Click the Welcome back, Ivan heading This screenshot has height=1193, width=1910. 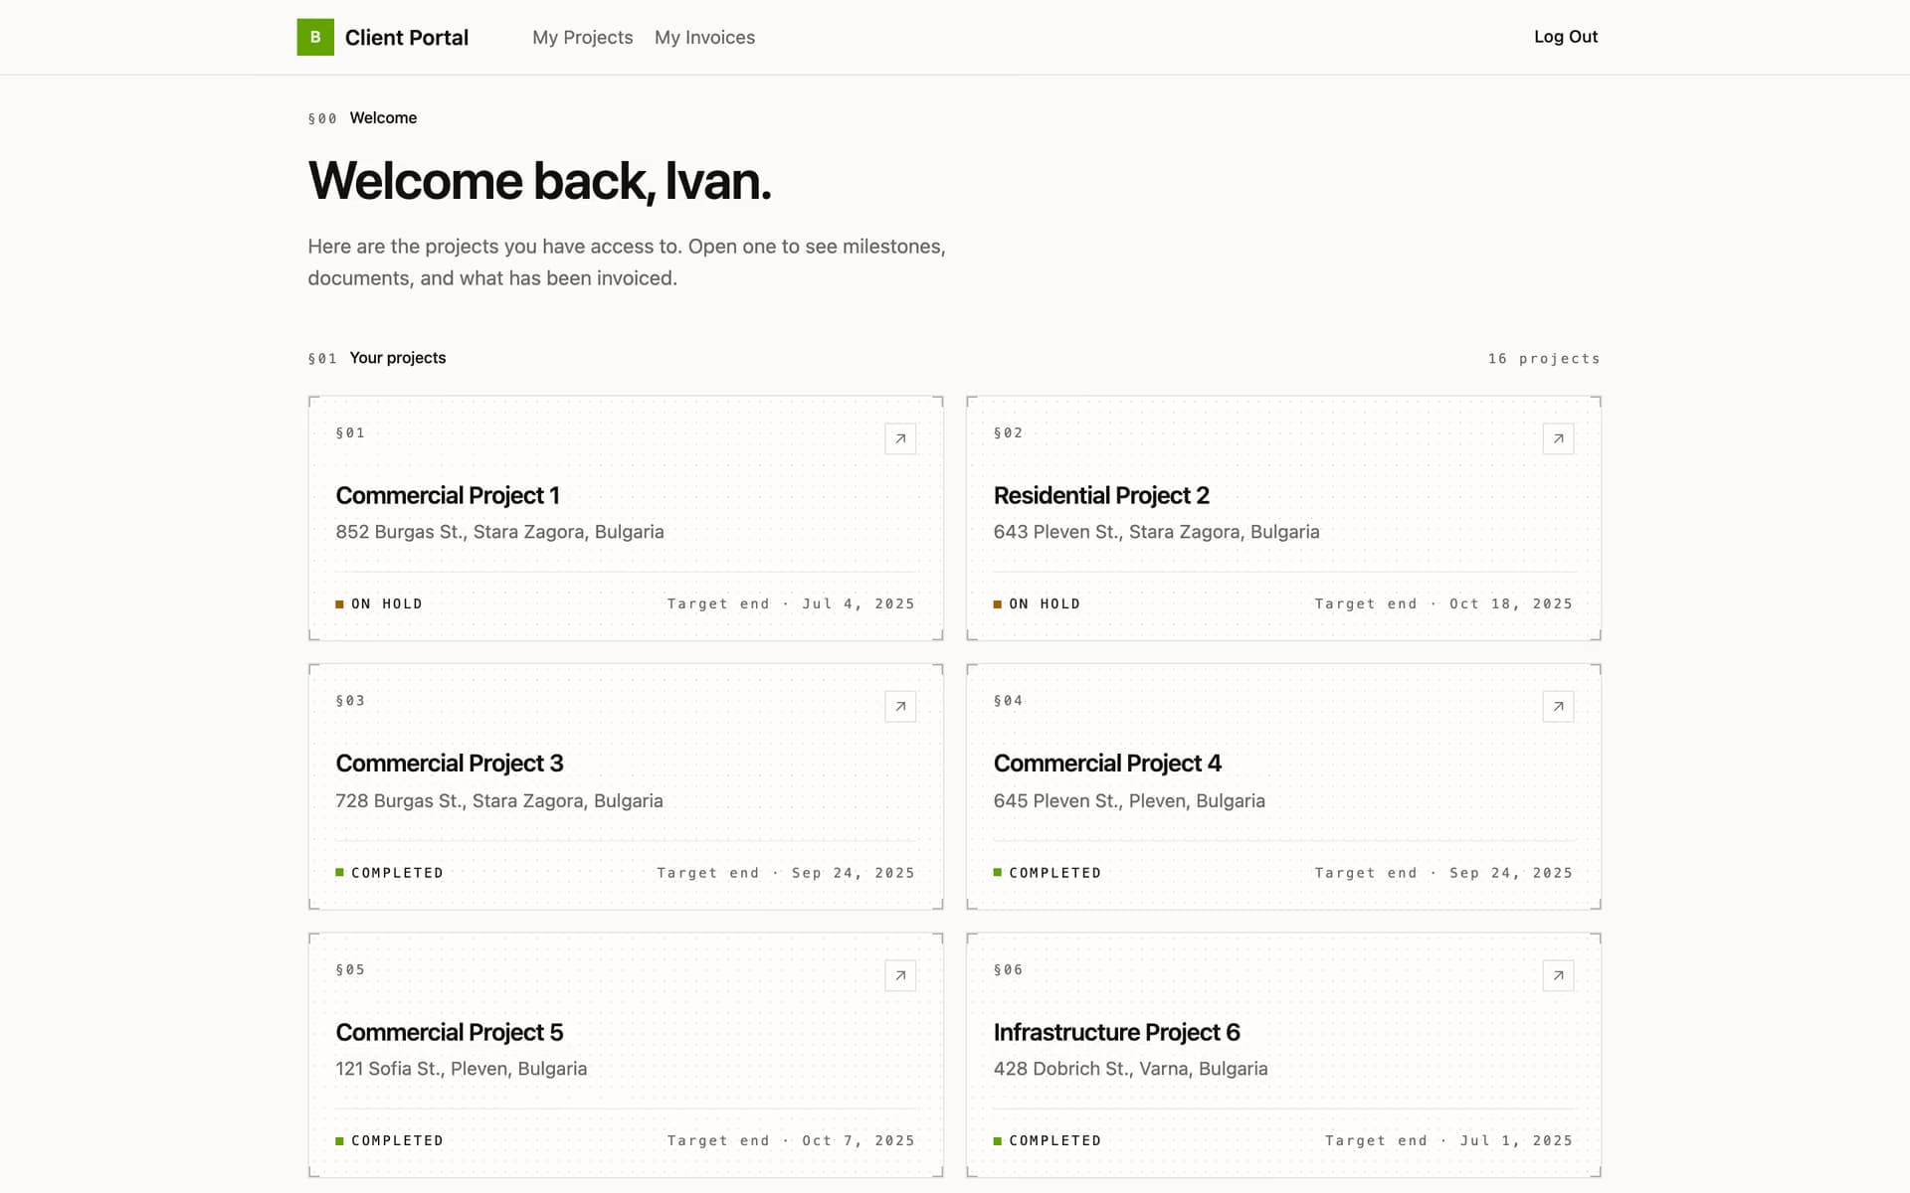tap(540, 181)
